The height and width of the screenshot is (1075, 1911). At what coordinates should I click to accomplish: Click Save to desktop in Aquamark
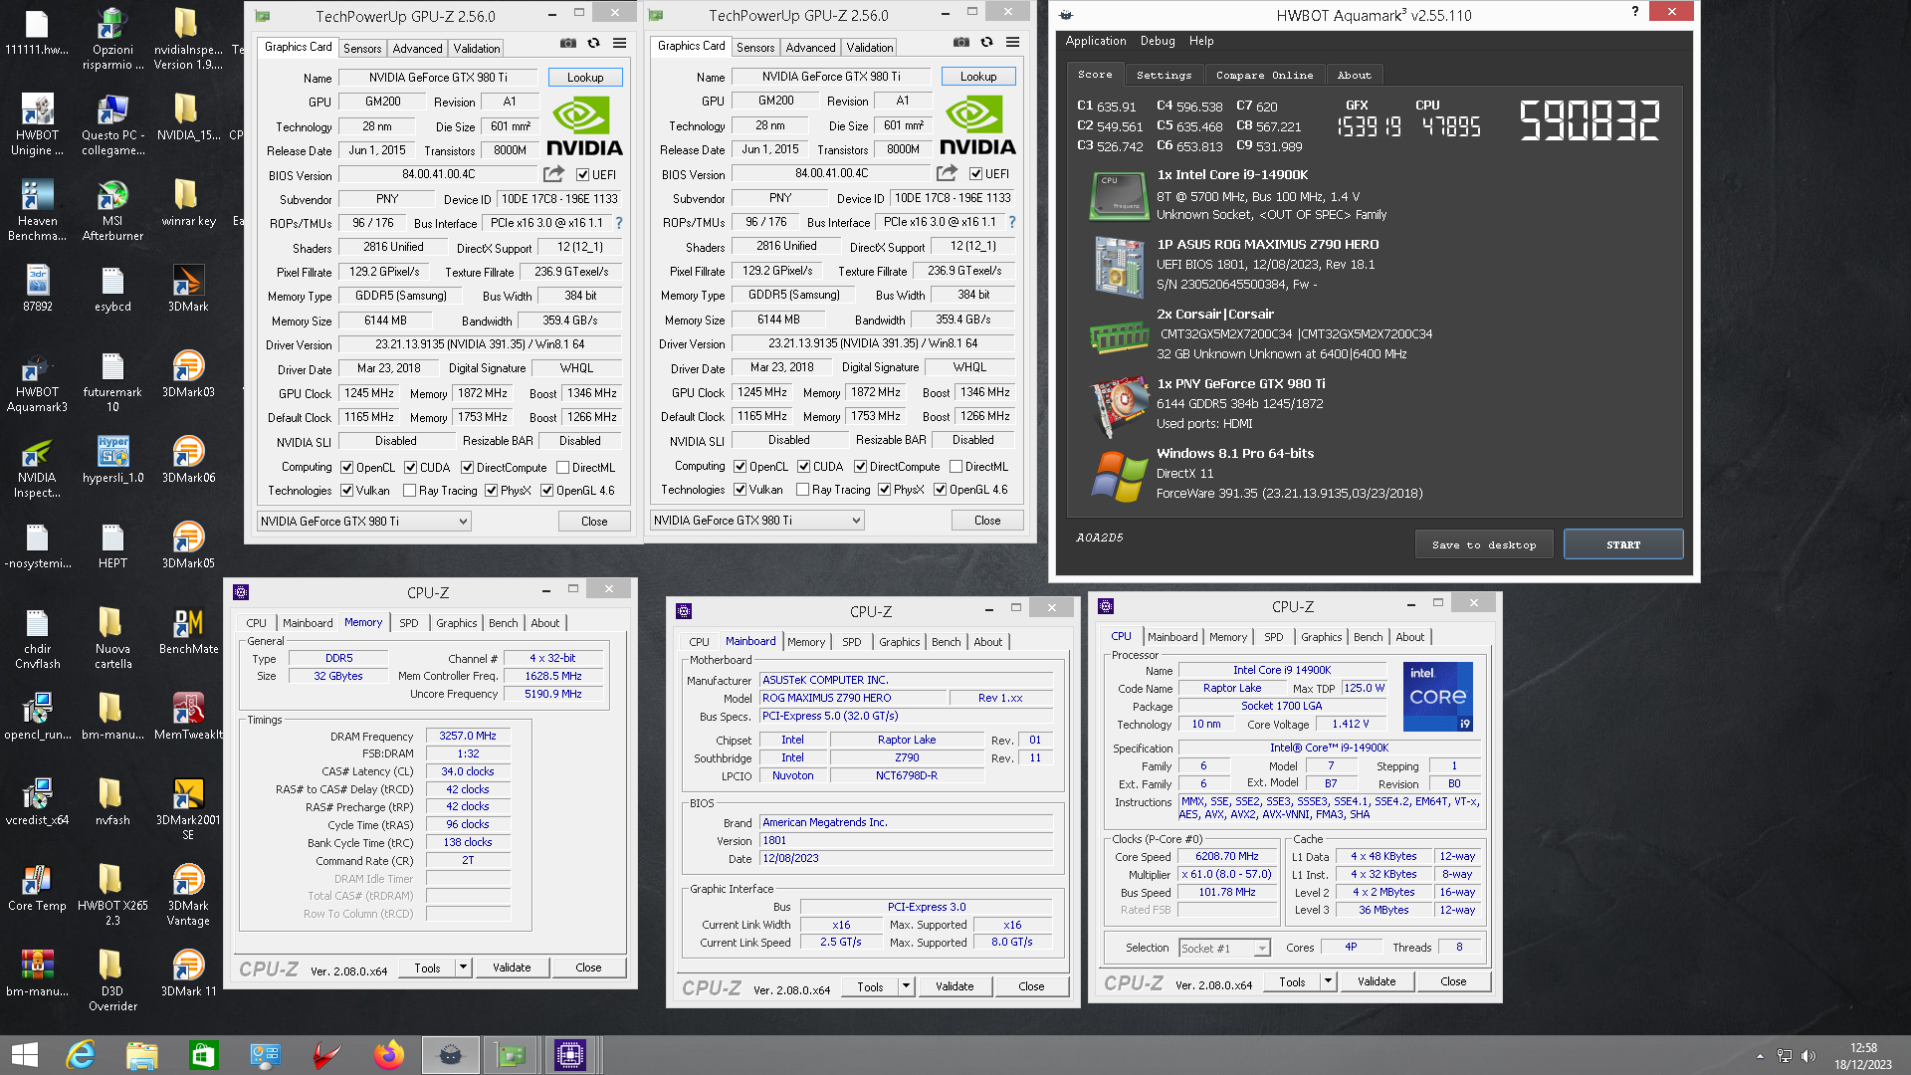1484,544
